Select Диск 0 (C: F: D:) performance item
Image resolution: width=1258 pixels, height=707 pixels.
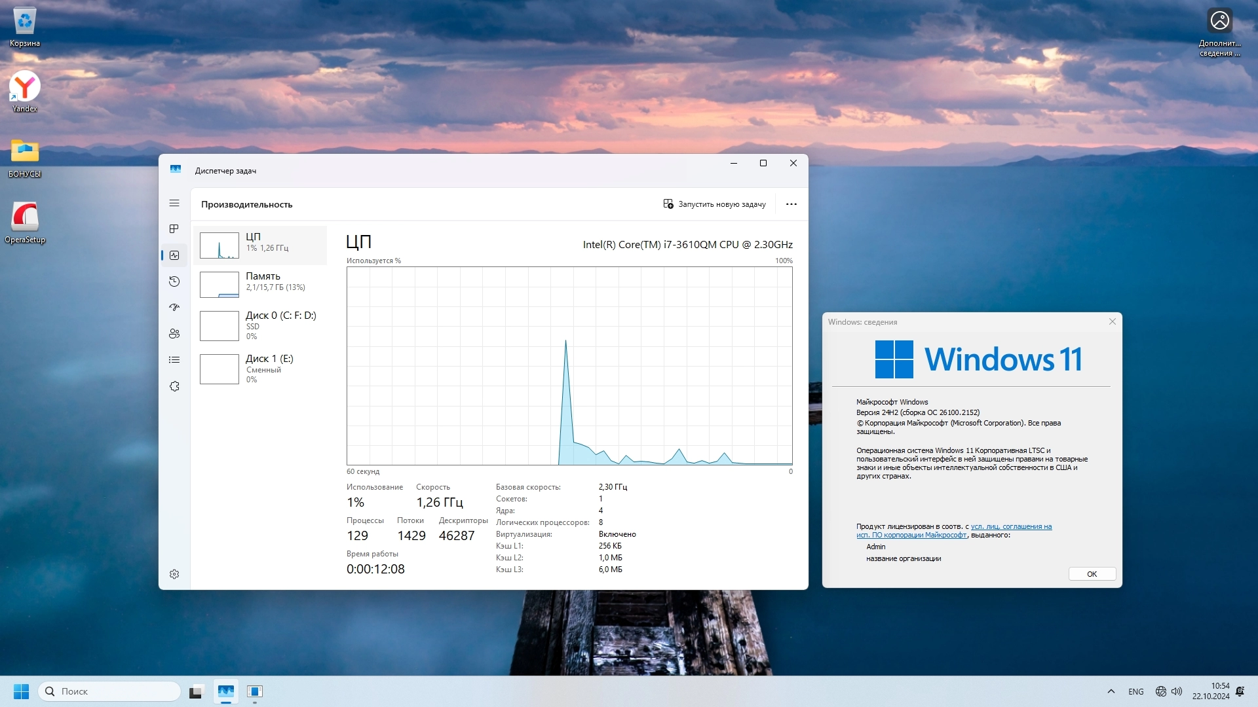click(x=261, y=325)
